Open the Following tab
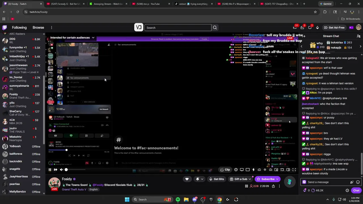363x204 pixels. [x=19, y=27]
